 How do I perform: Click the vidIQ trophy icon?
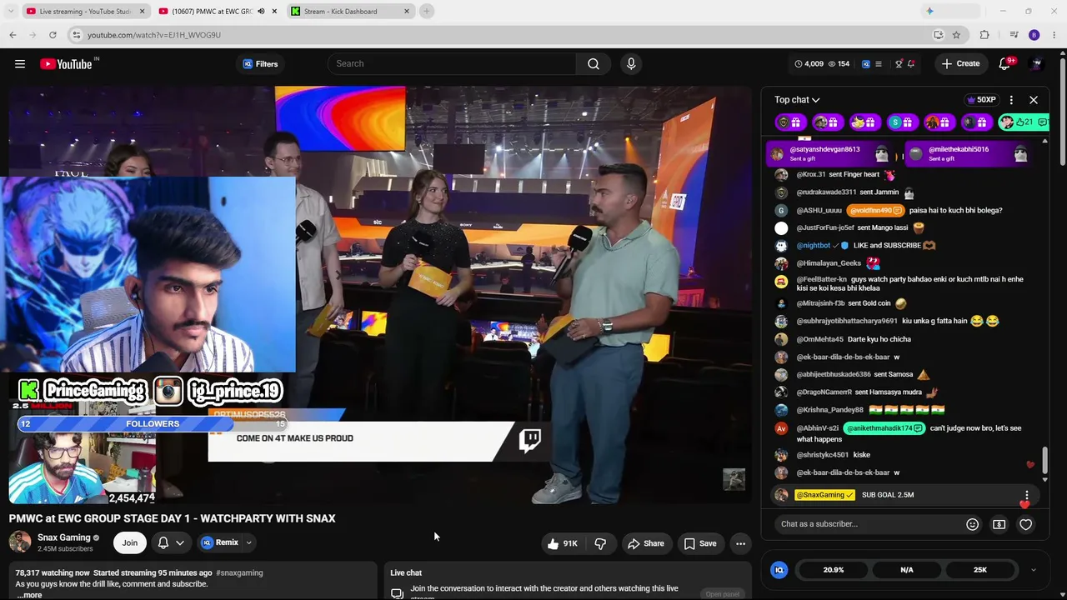click(899, 64)
